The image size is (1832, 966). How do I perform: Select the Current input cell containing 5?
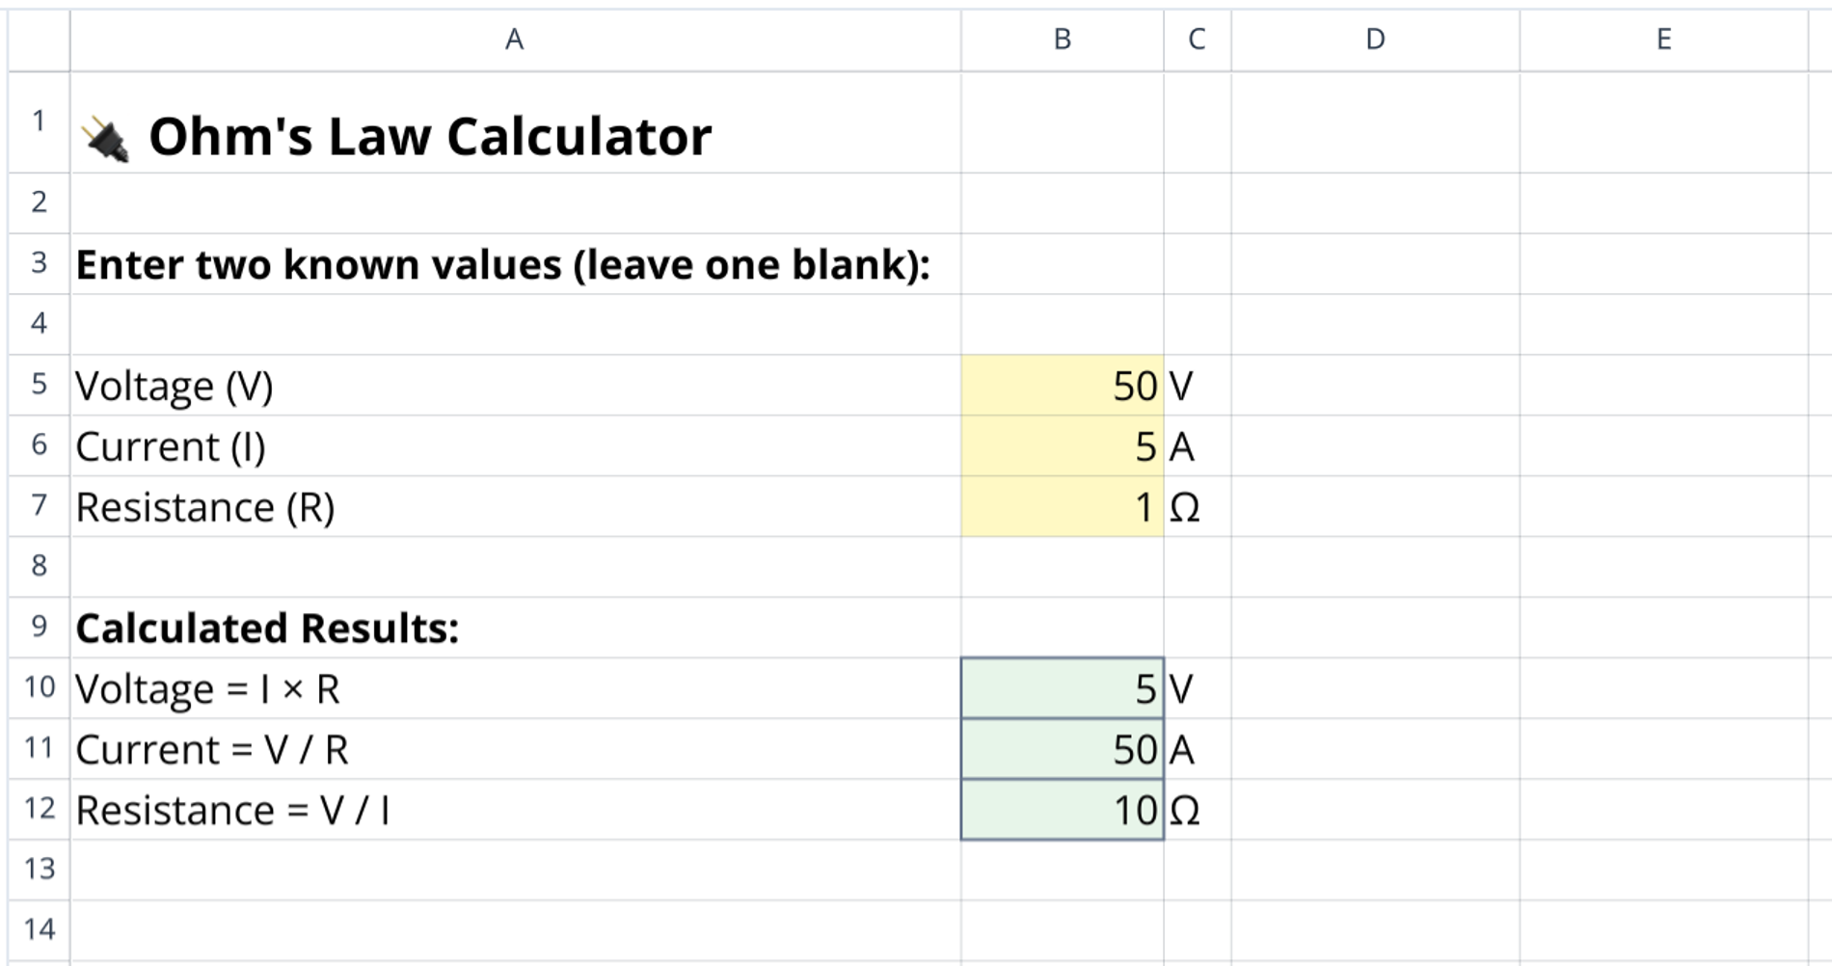pos(1061,445)
